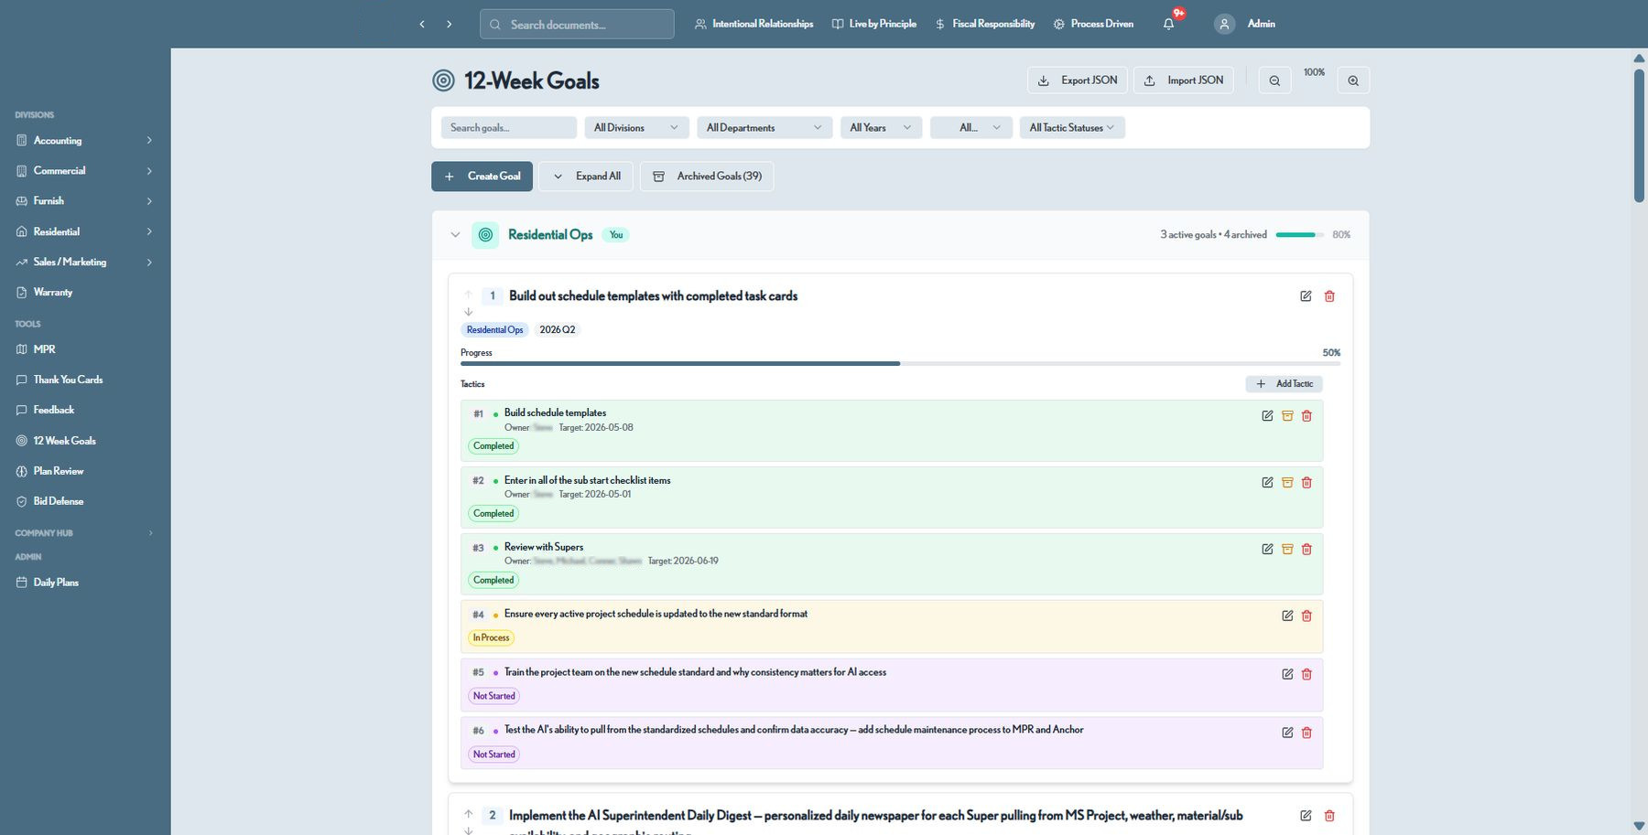Open the All Tactic Statuses dropdown
Image resolution: width=1648 pixels, height=835 pixels.
1072,128
